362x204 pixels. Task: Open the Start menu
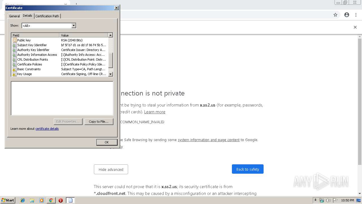coord(8,200)
